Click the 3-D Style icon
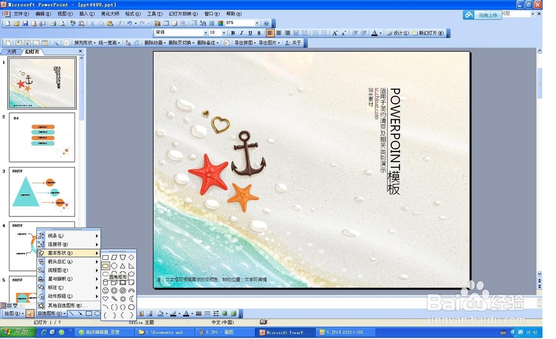The height and width of the screenshot is (339, 556). tap(234, 313)
